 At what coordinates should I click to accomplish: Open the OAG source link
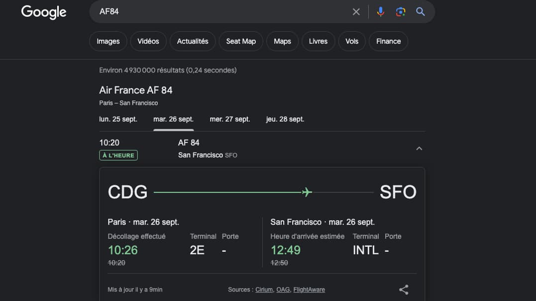click(x=283, y=290)
